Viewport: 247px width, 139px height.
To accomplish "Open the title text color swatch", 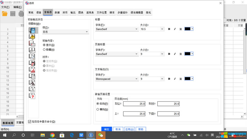I will 189,29.
